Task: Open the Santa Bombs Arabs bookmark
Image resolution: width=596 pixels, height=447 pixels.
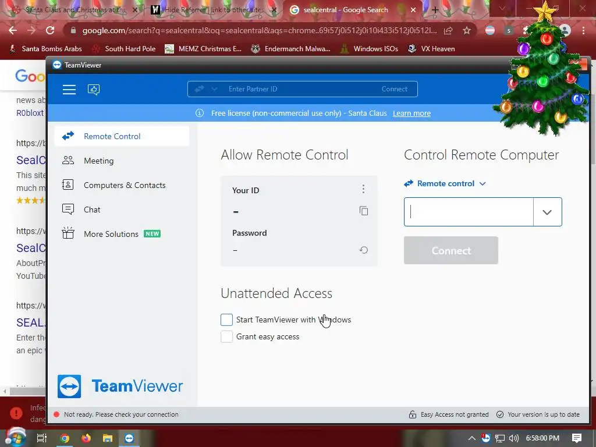Action: point(45,49)
